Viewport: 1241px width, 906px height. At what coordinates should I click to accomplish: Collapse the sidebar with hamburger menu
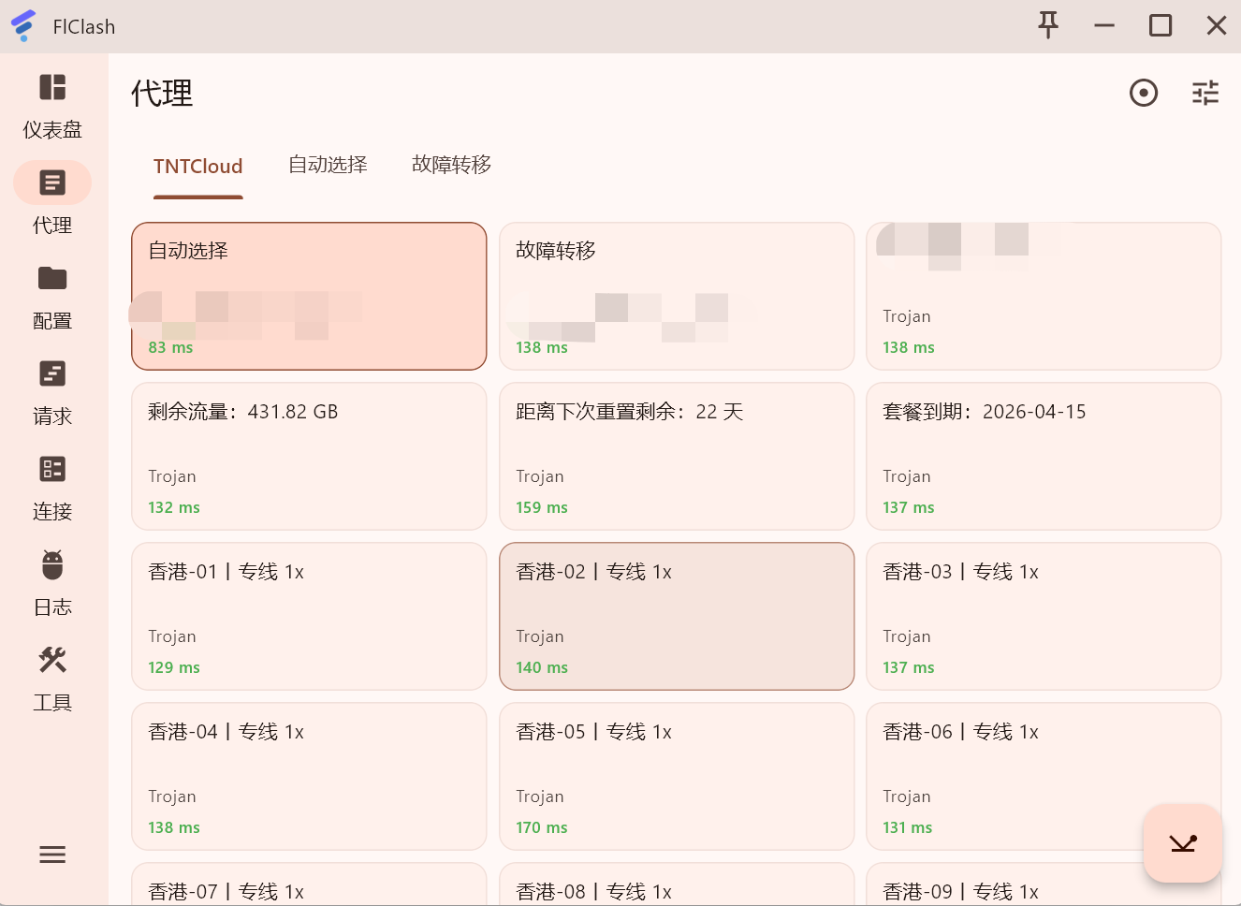coord(51,855)
